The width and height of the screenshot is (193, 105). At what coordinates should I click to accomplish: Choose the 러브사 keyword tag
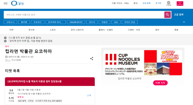(92, 22)
